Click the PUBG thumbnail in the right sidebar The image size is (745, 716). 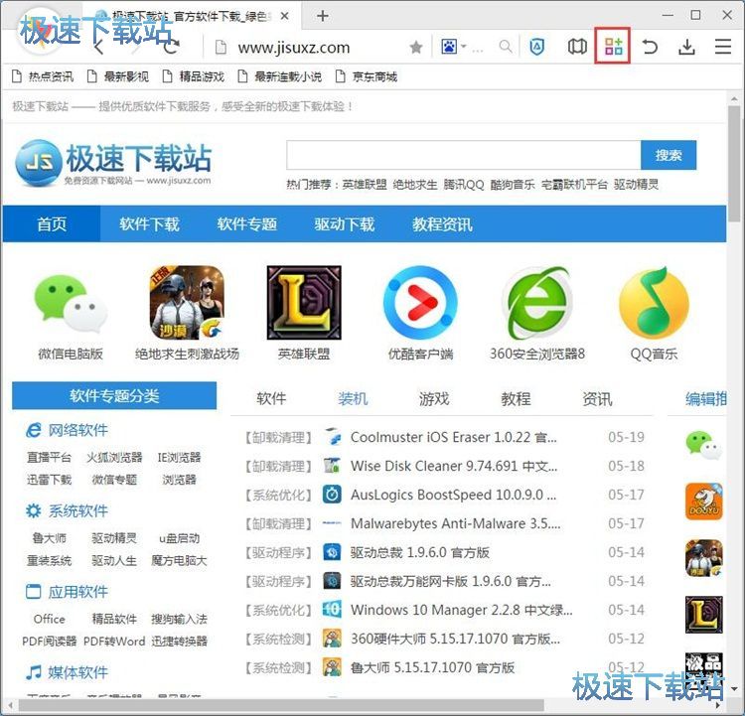click(703, 558)
